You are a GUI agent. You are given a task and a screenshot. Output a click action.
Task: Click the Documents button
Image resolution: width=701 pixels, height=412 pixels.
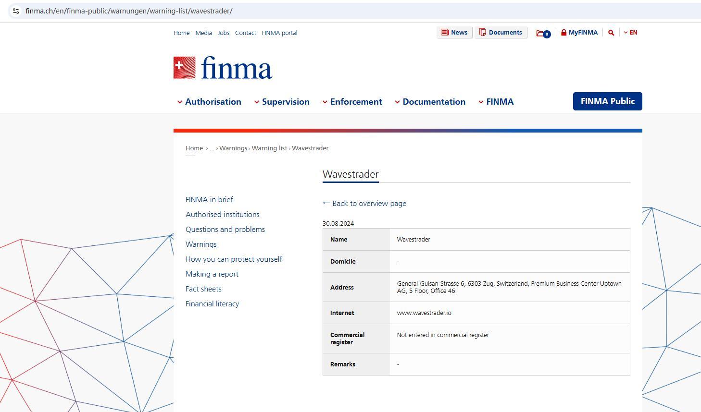pos(501,33)
